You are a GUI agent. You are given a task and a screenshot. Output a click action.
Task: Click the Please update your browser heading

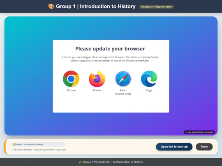point(110,49)
